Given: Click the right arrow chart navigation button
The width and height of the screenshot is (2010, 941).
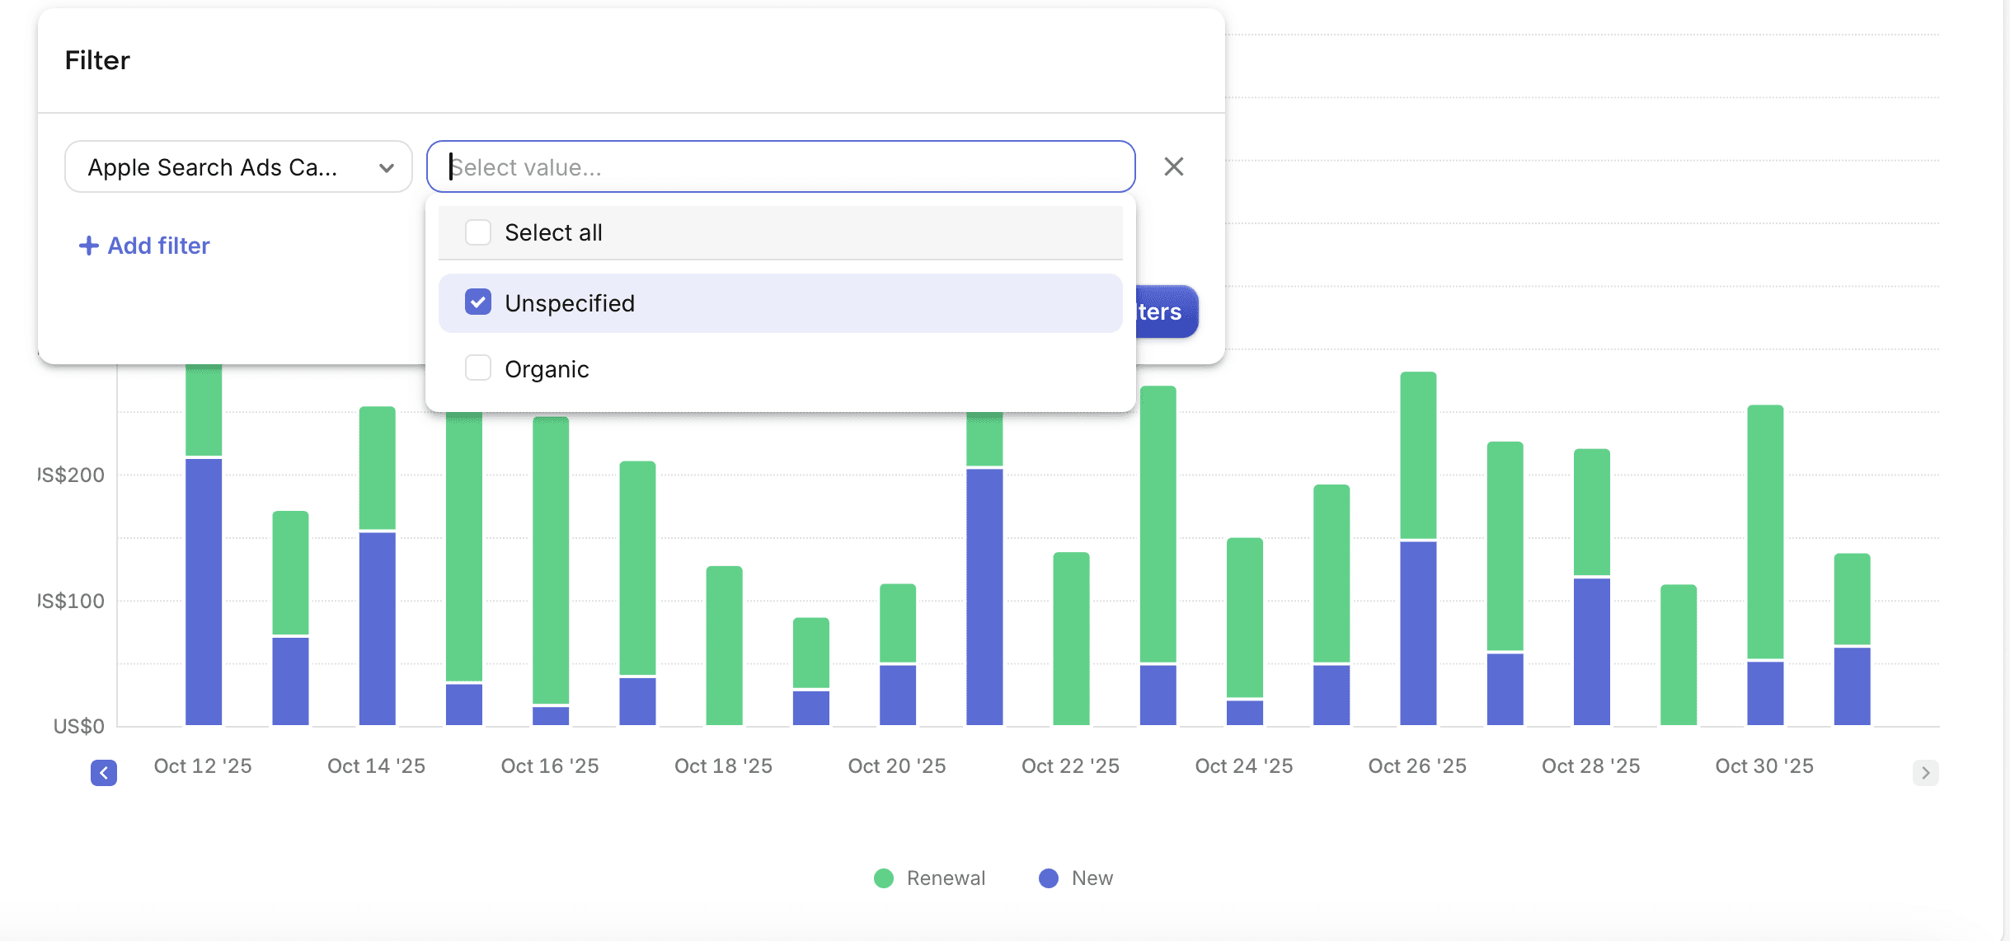Looking at the screenshot, I should (x=1925, y=772).
